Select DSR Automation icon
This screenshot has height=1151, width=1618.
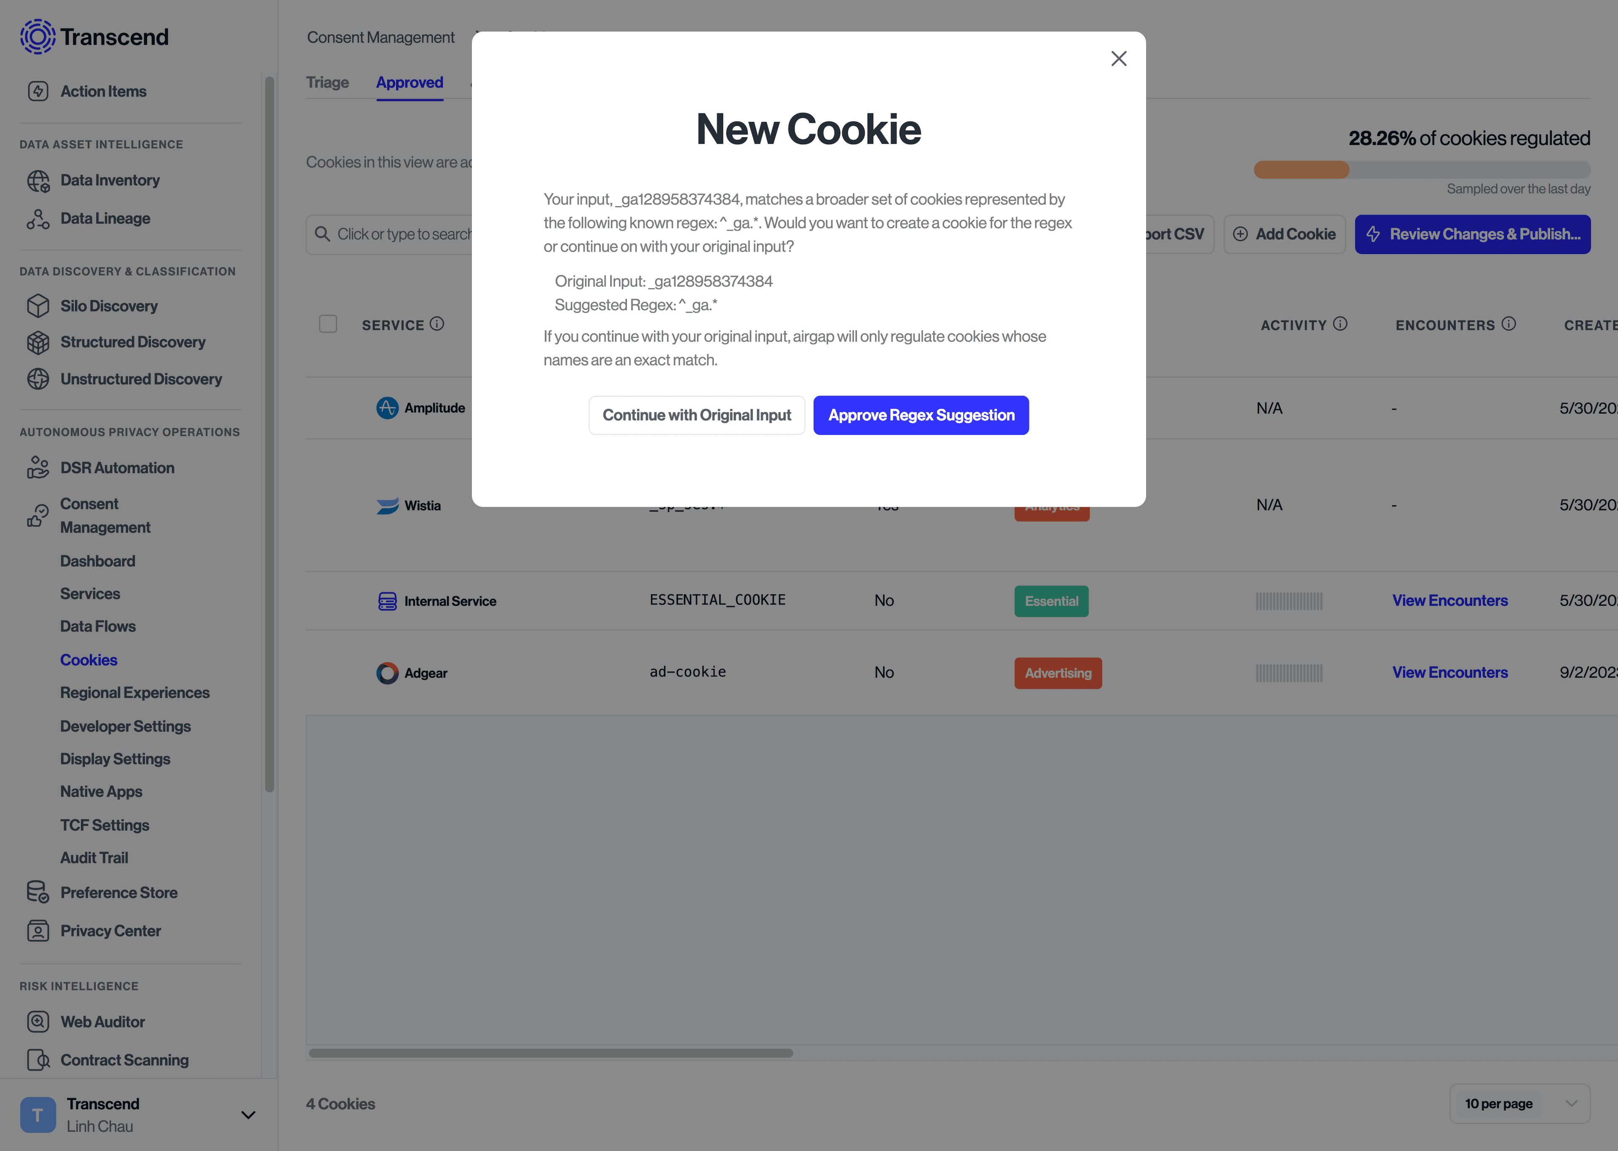pyautogui.click(x=38, y=467)
